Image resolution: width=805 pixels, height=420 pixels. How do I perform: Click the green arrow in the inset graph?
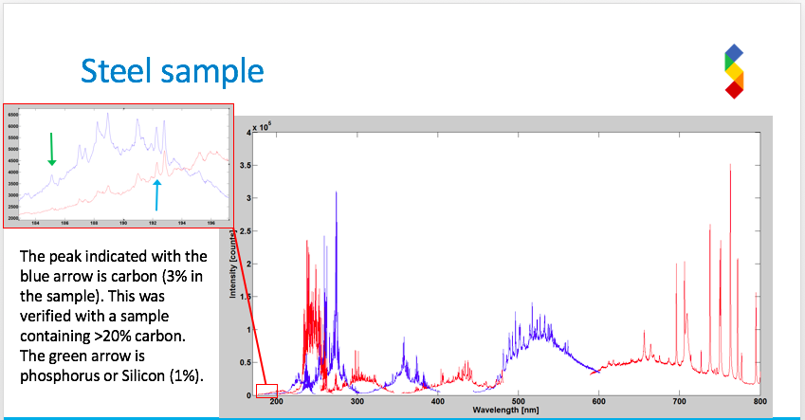pos(52,150)
